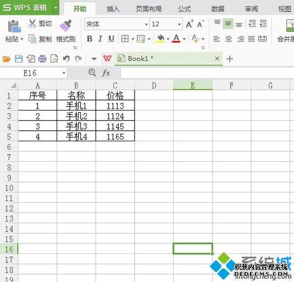Click the Save floppy disk icon
Image resolution: width=294 pixels, height=282 pixels.
19,59
